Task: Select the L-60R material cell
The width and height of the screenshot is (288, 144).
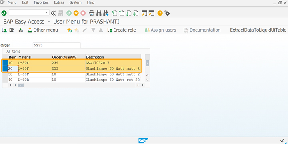Action: (35, 80)
